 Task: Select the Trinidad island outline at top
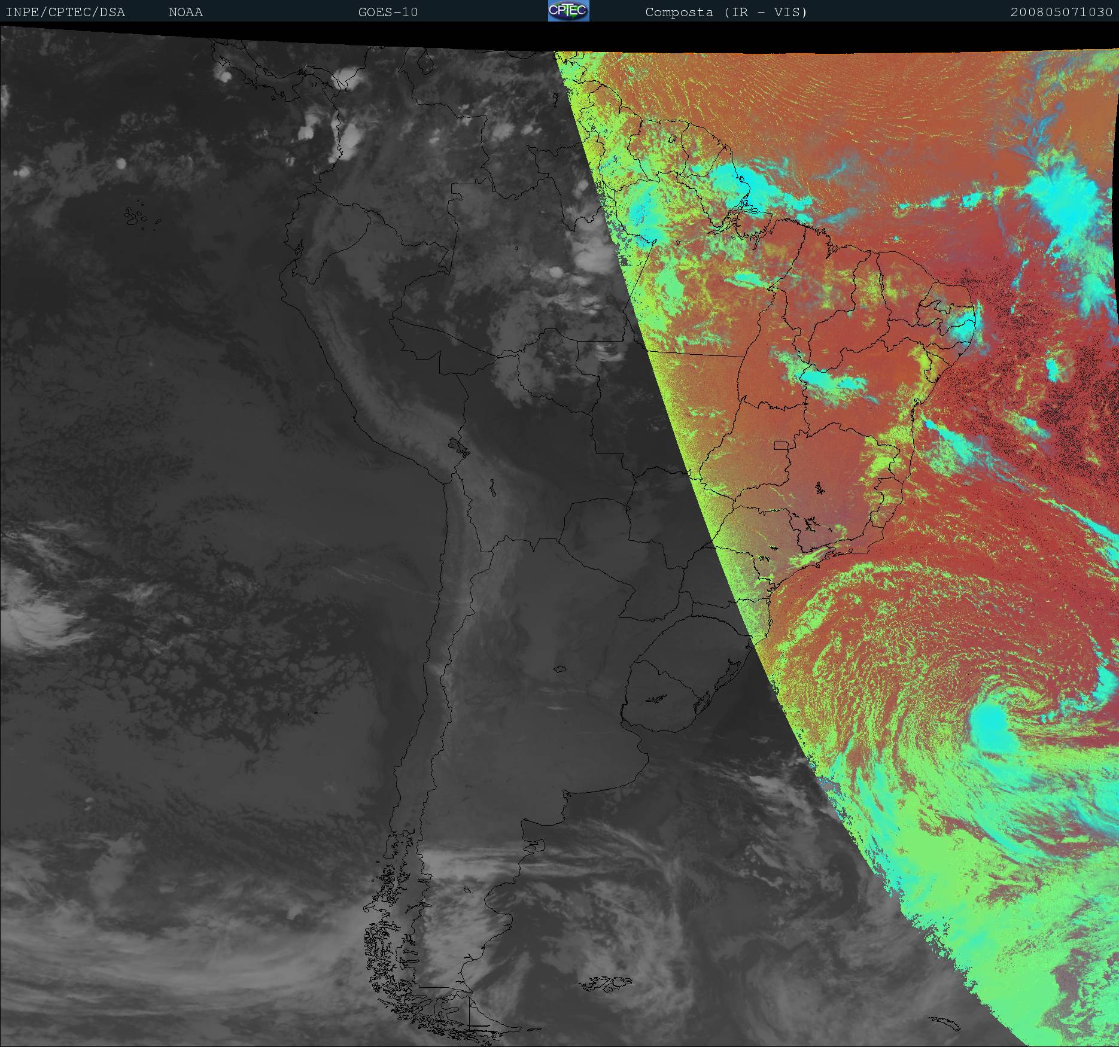point(425,60)
